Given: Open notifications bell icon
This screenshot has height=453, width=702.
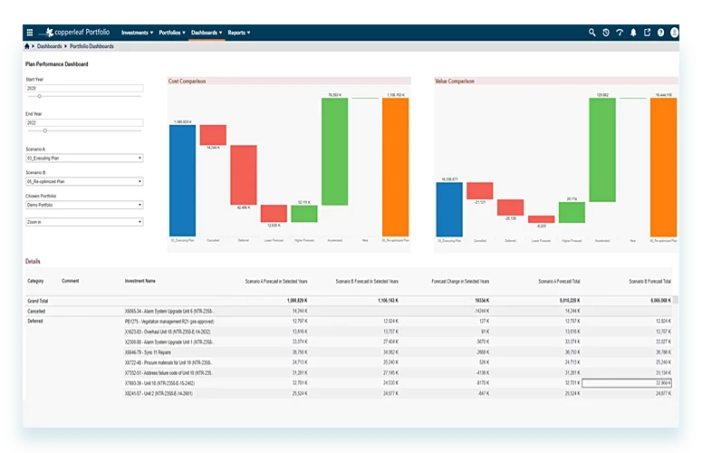Looking at the screenshot, I should 633,33.
